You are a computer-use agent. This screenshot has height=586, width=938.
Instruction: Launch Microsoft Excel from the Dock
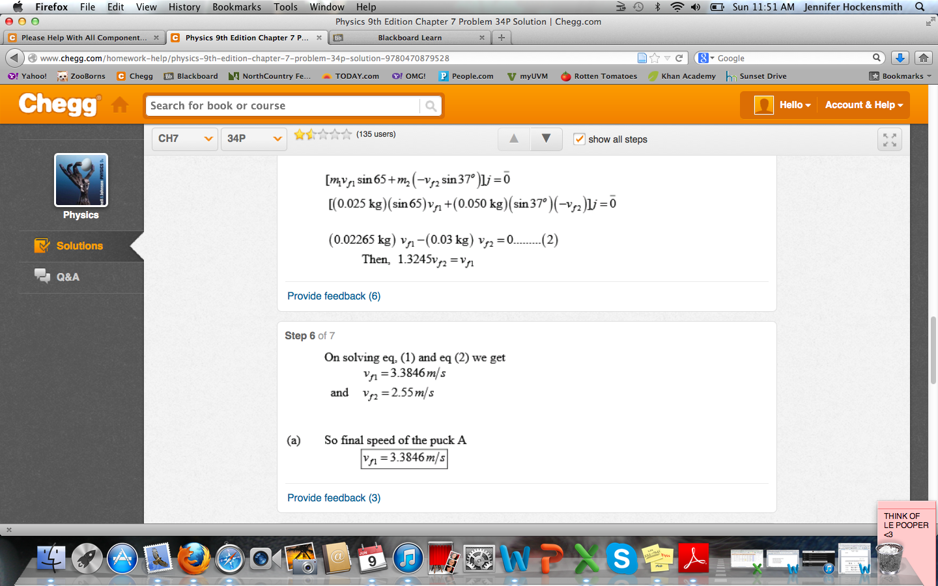[587, 558]
